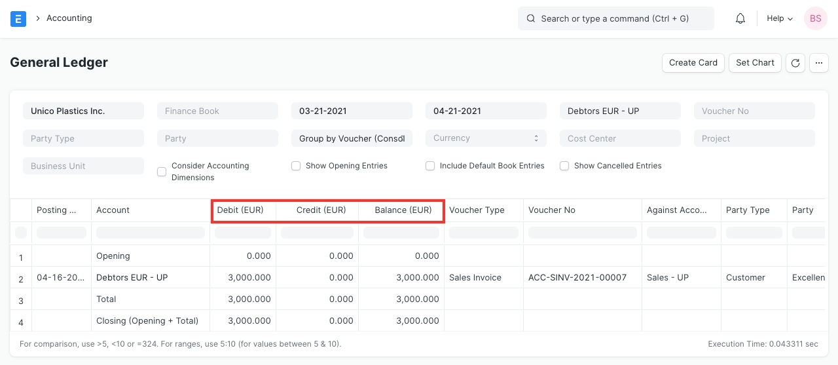Click the Voucher Type column header
The image size is (838, 365).
[477, 210]
